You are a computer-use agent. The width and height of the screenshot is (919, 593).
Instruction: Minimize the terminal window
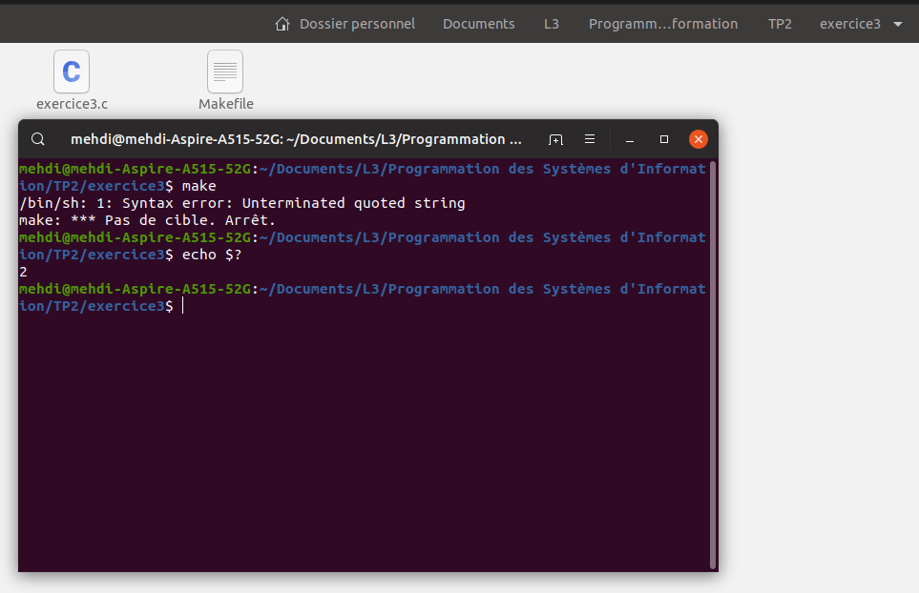pos(629,139)
